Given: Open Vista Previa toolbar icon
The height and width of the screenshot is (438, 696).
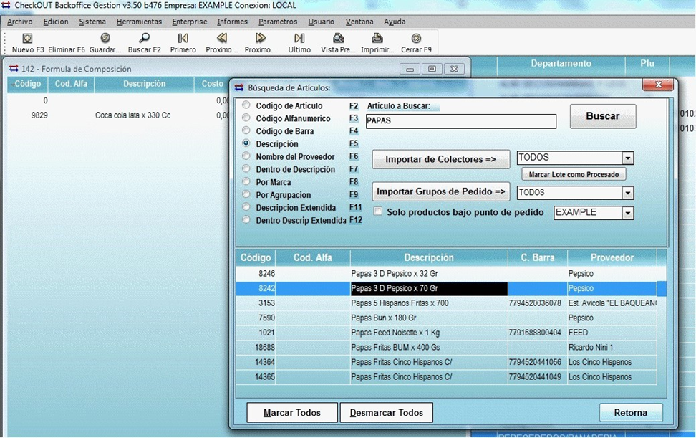Looking at the screenshot, I should [x=338, y=38].
